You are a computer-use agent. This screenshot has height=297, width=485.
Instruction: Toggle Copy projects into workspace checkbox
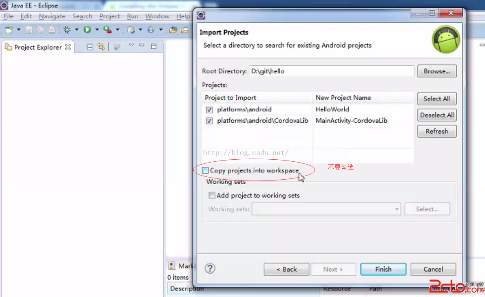tap(205, 170)
